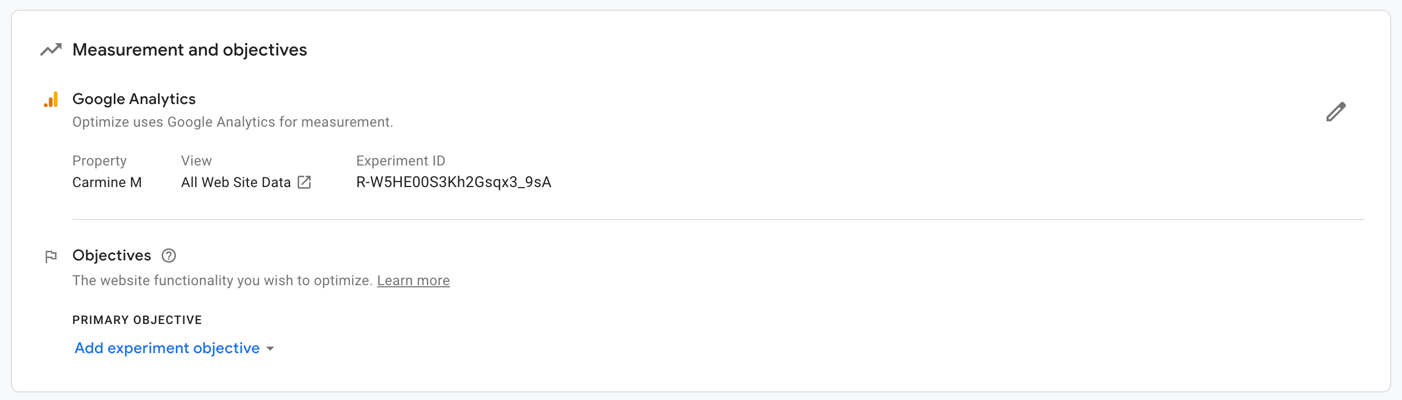
Task: Click the Carmine M property name
Action: (107, 182)
